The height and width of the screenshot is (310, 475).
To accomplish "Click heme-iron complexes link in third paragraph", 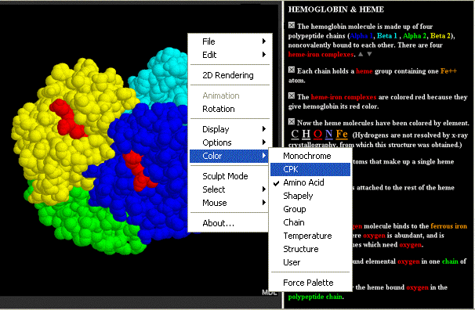I will 343,97.
